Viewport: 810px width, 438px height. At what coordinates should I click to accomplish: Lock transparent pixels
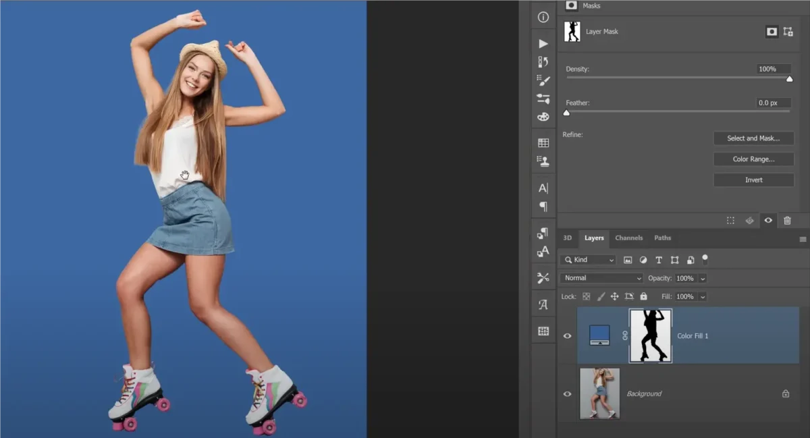coord(586,296)
